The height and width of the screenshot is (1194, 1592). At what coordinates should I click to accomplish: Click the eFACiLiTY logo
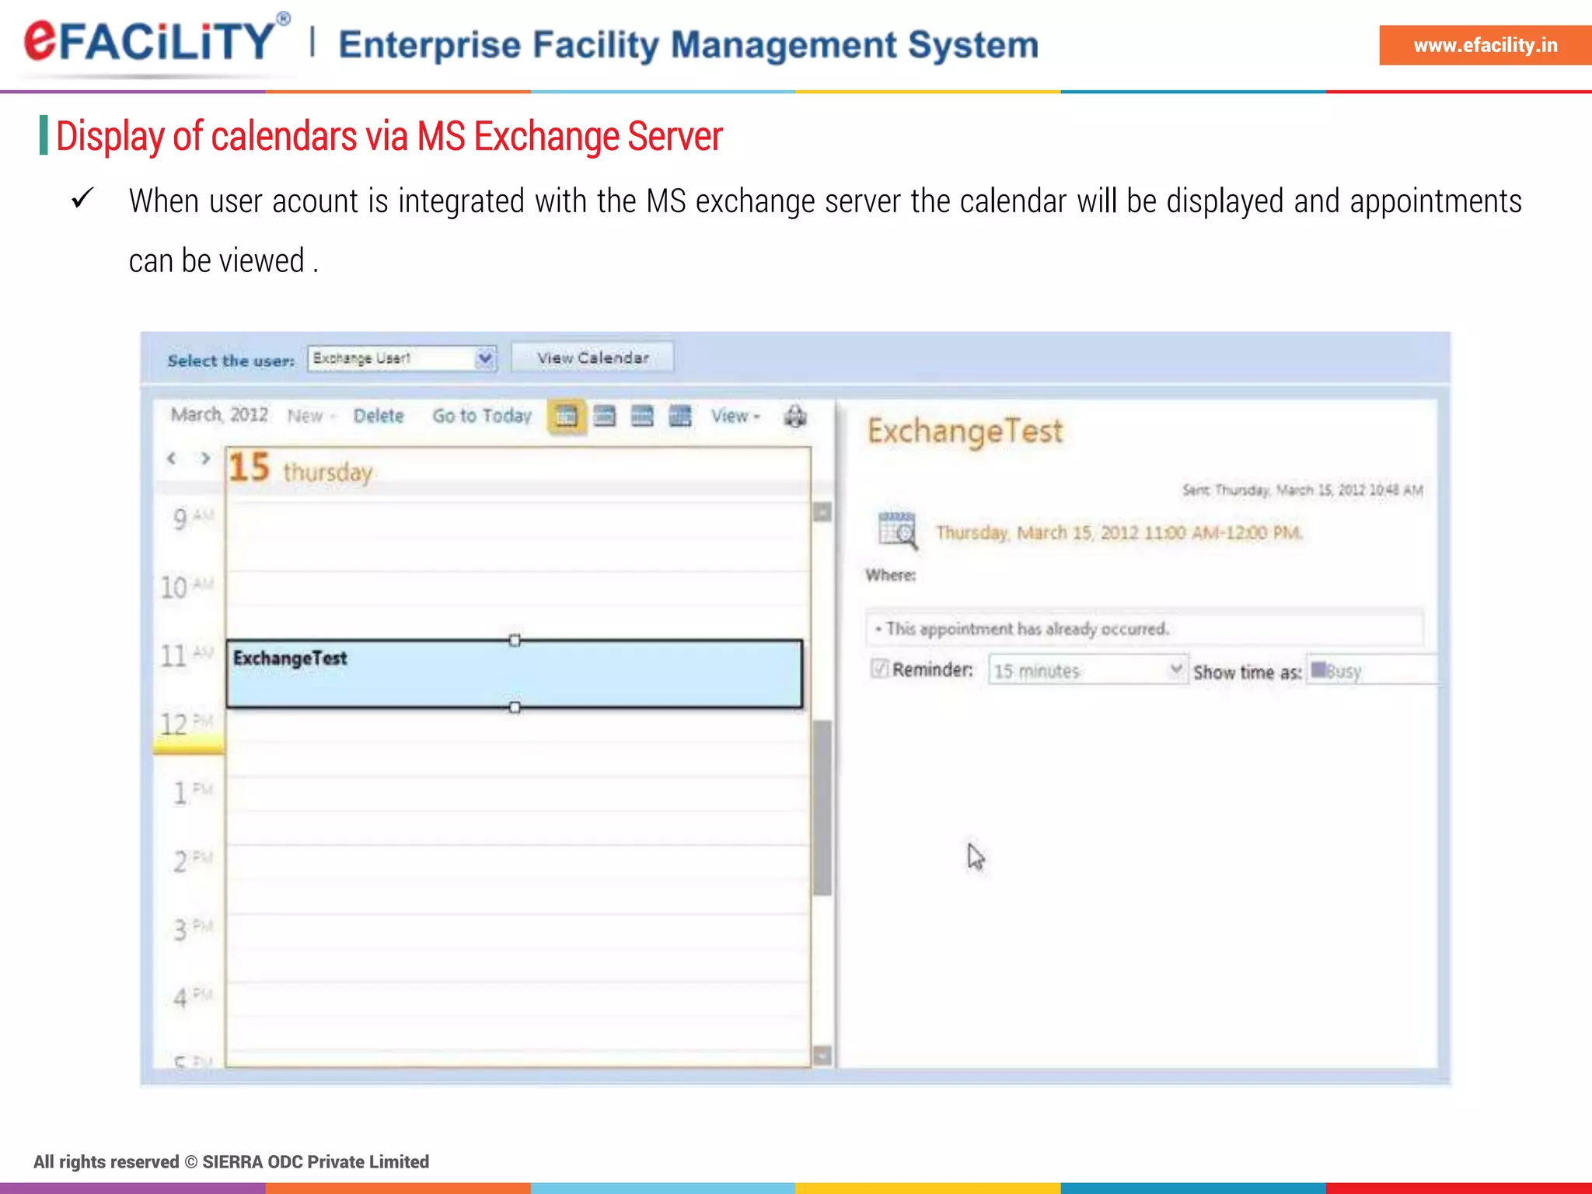(156, 40)
